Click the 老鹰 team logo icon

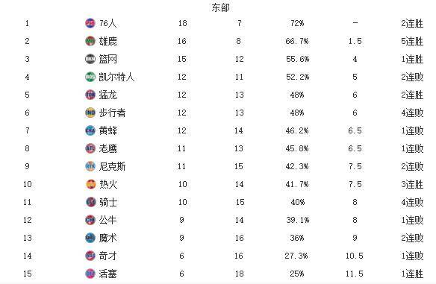(90, 148)
